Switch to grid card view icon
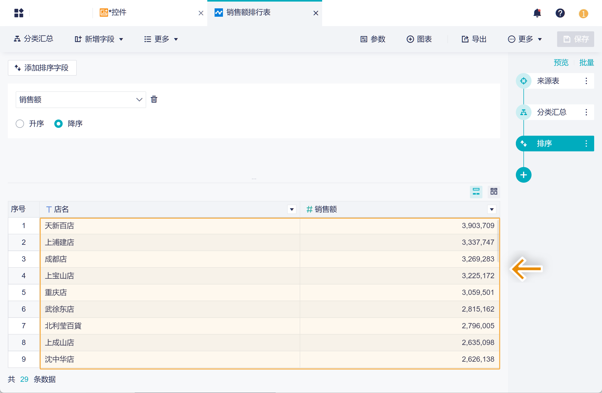 [x=494, y=192]
